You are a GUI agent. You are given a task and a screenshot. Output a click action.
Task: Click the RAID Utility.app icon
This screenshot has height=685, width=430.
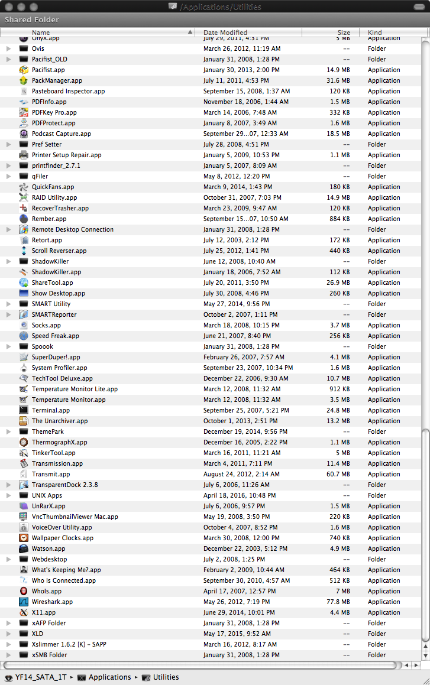tap(24, 197)
